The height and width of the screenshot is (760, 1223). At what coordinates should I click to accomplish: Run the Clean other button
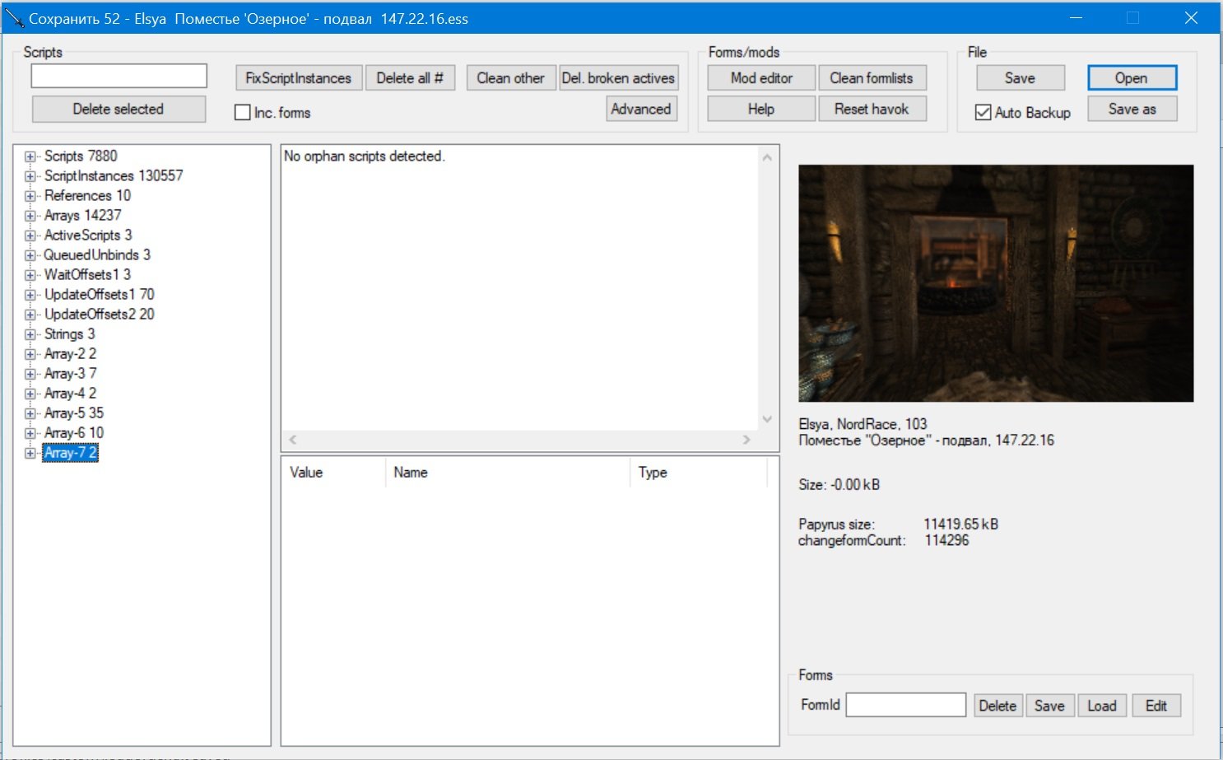(510, 78)
